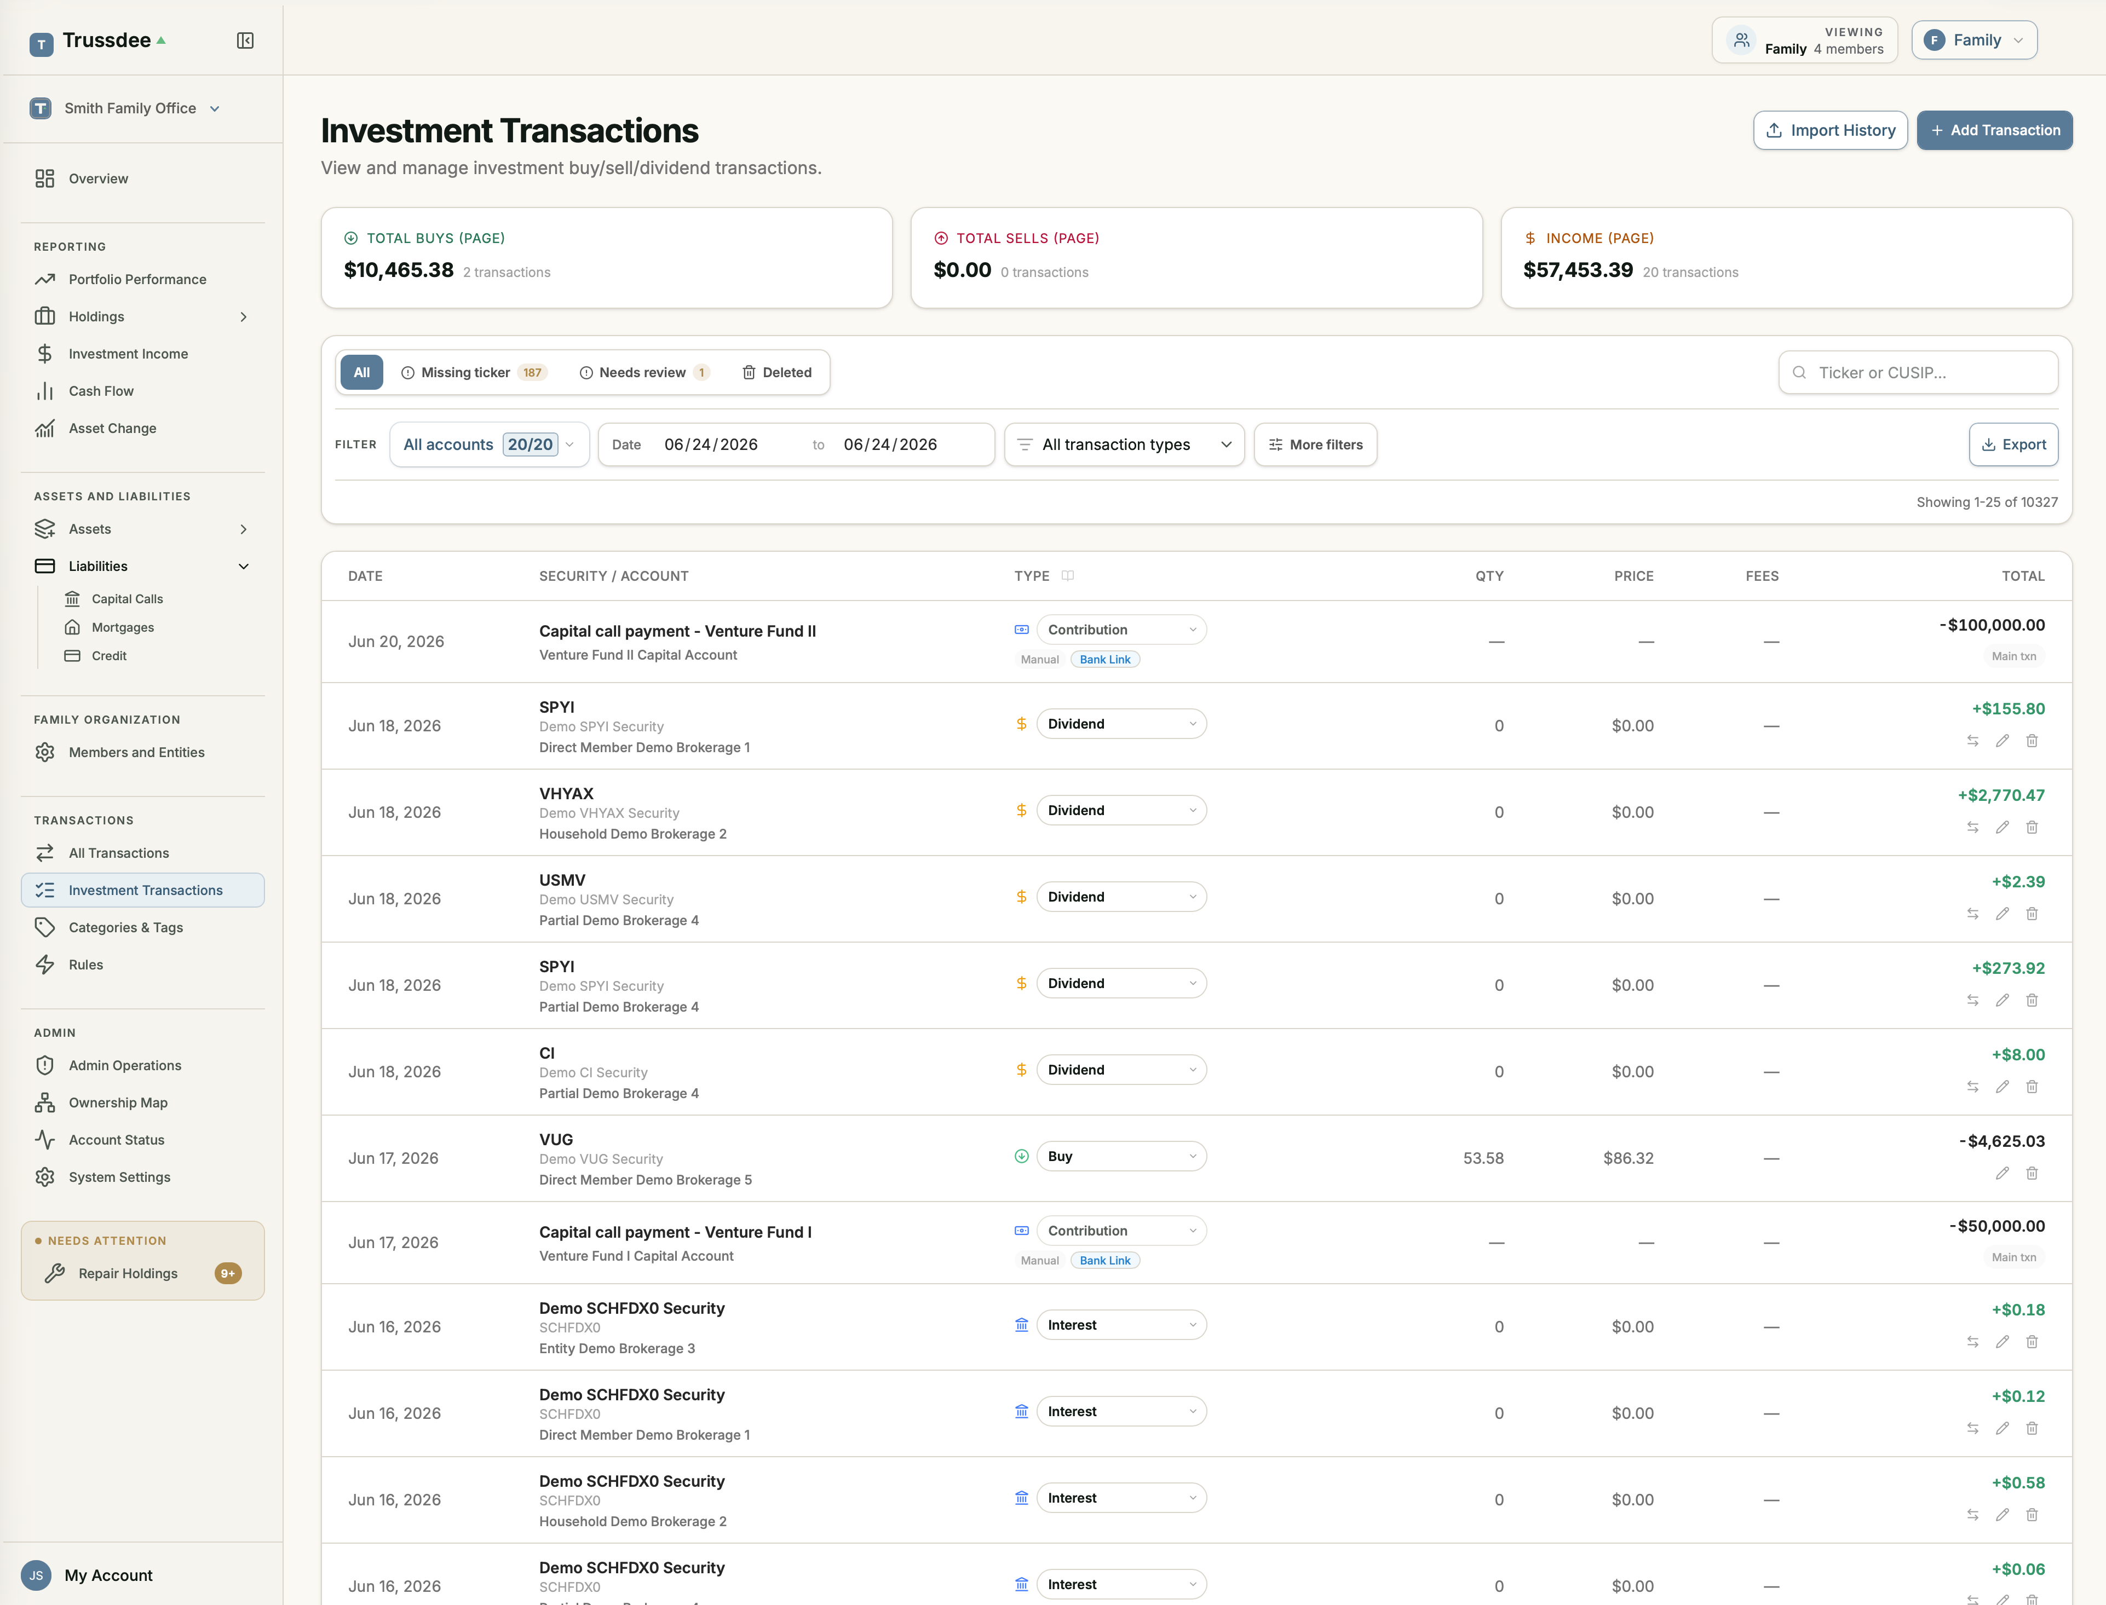Switch to Deleted tab
The width and height of the screenshot is (2106, 1605).
point(777,373)
